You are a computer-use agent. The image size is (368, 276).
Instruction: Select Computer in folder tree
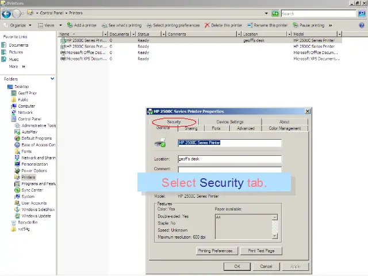point(26,106)
